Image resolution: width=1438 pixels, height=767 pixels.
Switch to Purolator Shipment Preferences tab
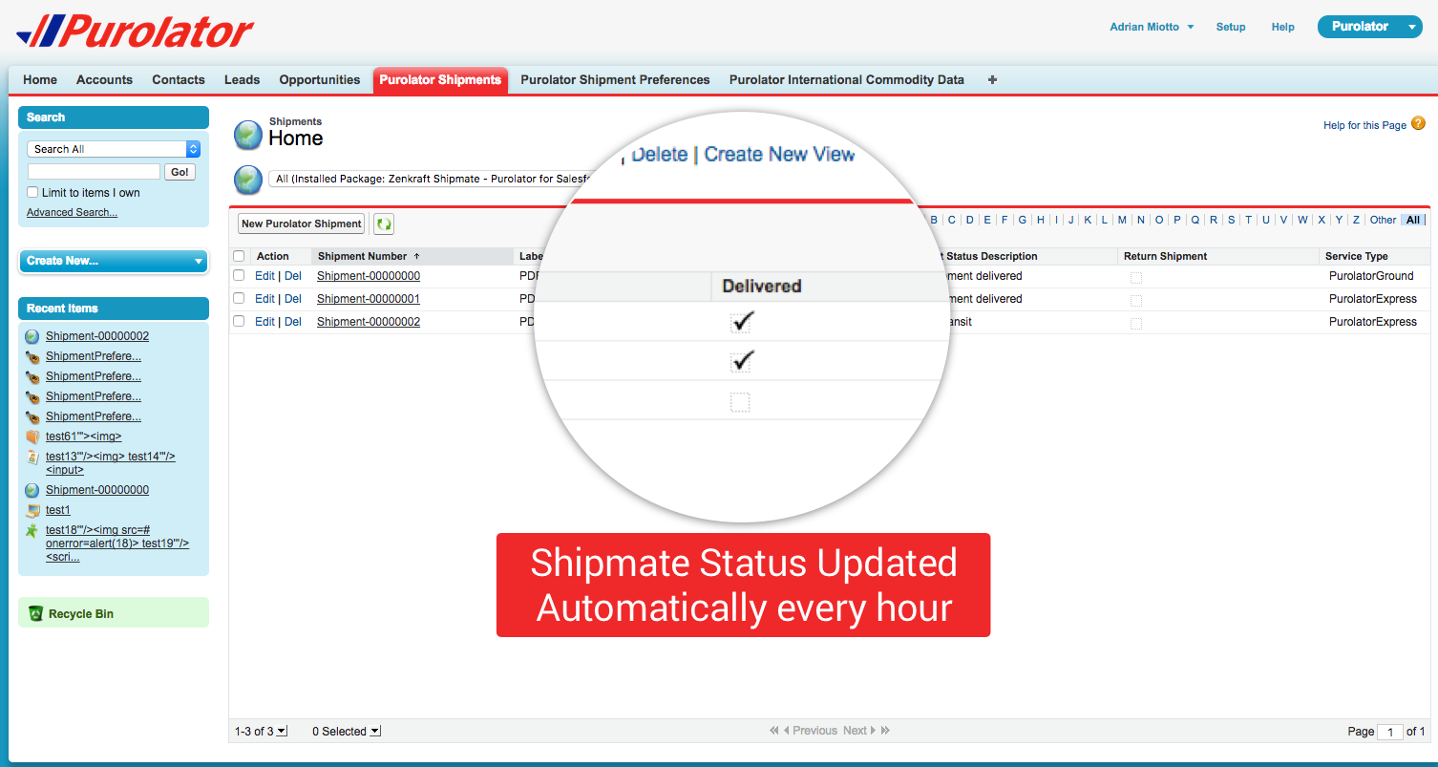[615, 80]
